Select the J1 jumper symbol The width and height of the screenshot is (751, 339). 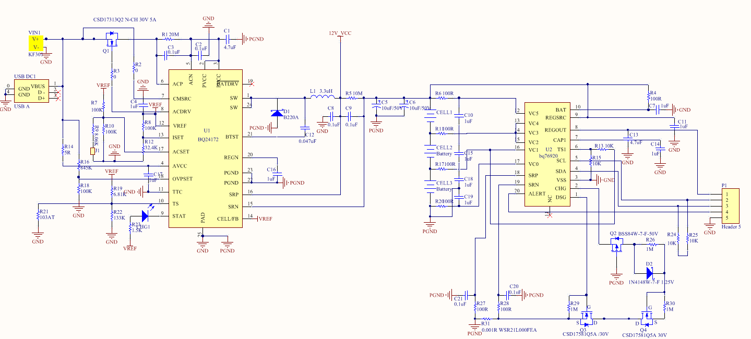92,151
